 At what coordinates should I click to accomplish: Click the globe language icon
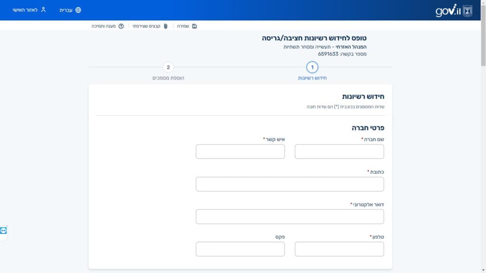[78, 10]
